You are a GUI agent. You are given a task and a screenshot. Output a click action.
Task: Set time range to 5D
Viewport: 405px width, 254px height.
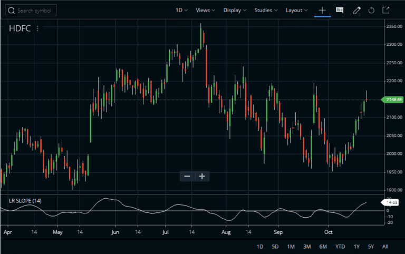[x=275, y=247]
